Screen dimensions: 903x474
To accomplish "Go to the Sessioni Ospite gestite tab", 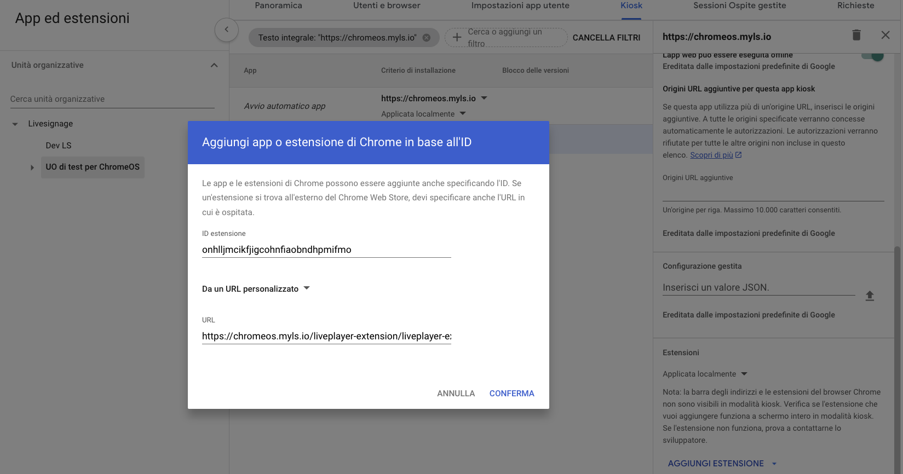I will [739, 5].
